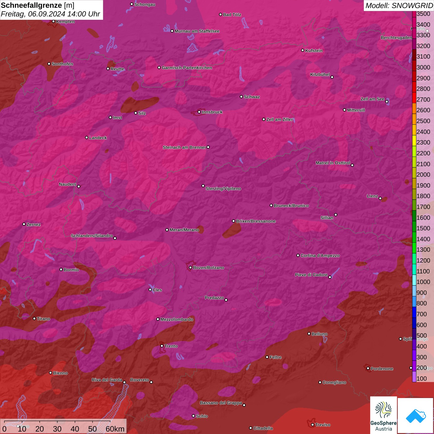Image resolution: width=434 pixels, height=434 pixels.
Task: Click the 2700 m red legend color
Action: point(414,98)
